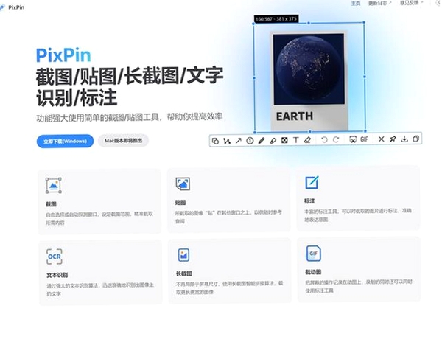
Task: Select the shapes tool in the capture toolbar
Action: 215,141
